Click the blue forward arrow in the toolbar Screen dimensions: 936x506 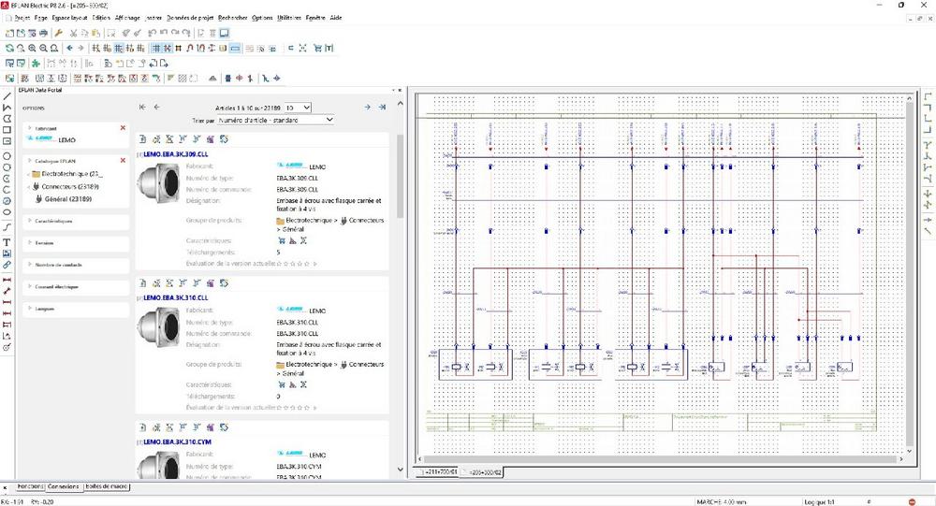click(x=80, y=48)
